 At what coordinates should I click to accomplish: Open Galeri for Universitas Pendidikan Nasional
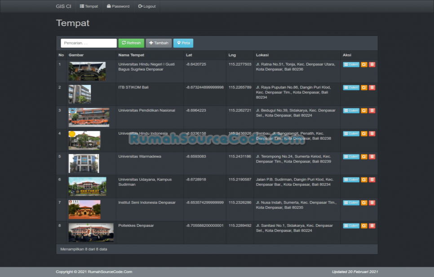tap(351, 110)
